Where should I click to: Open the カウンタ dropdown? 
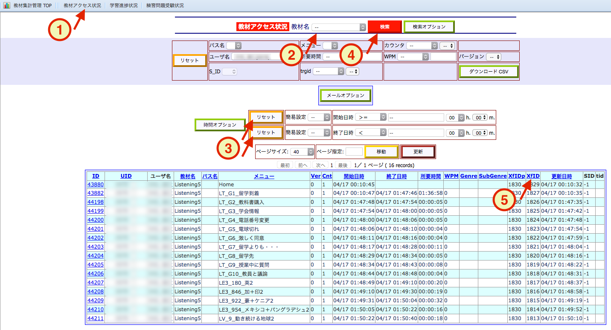[x=422, y=46]
